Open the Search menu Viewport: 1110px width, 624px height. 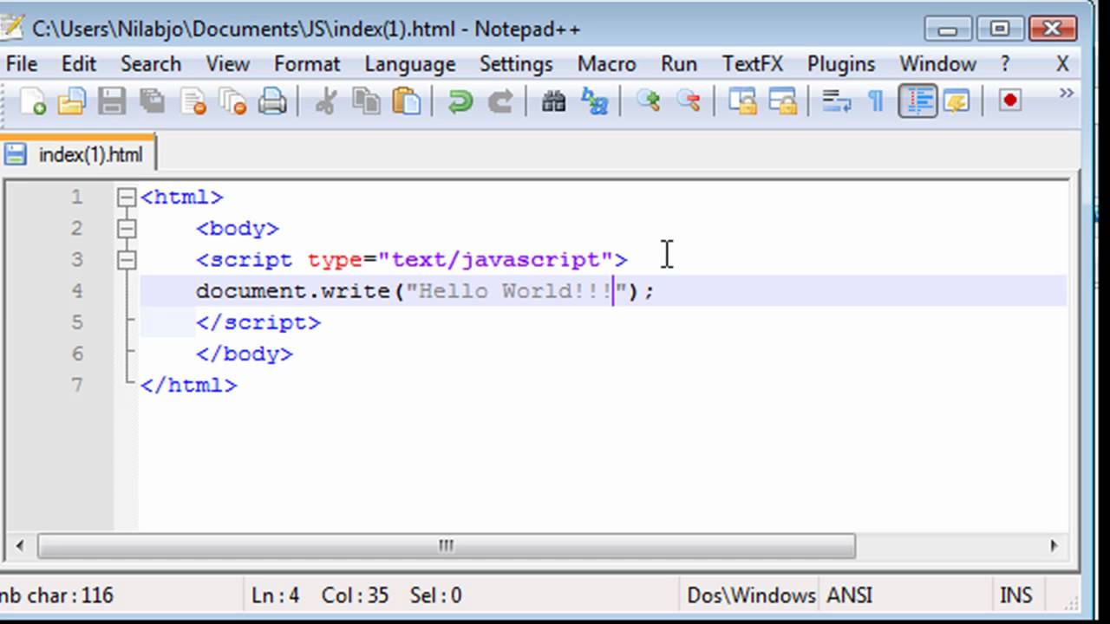pyautogui.click(x=151, y=64)
